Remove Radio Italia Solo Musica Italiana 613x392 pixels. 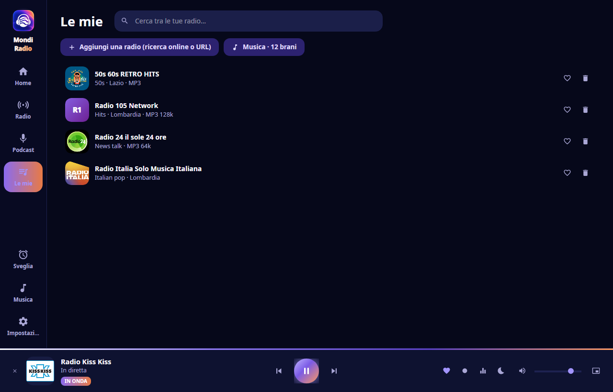[585, 173]
